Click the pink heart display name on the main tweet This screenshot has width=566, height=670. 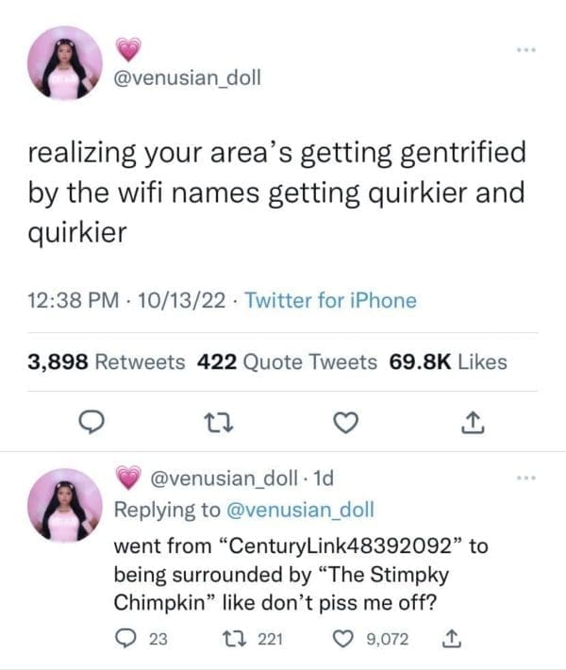(x=127, y=49)
